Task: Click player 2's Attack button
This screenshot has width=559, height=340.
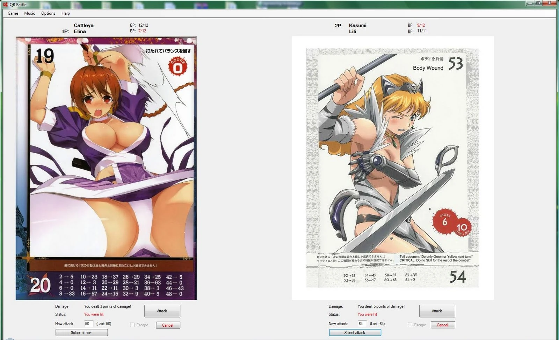Action: pyautogui.click(x=437, y=311)
